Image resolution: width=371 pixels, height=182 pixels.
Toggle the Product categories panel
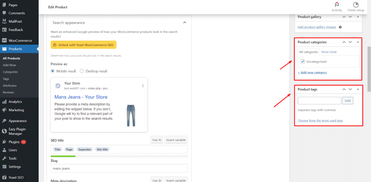click(x=358, y=42)
